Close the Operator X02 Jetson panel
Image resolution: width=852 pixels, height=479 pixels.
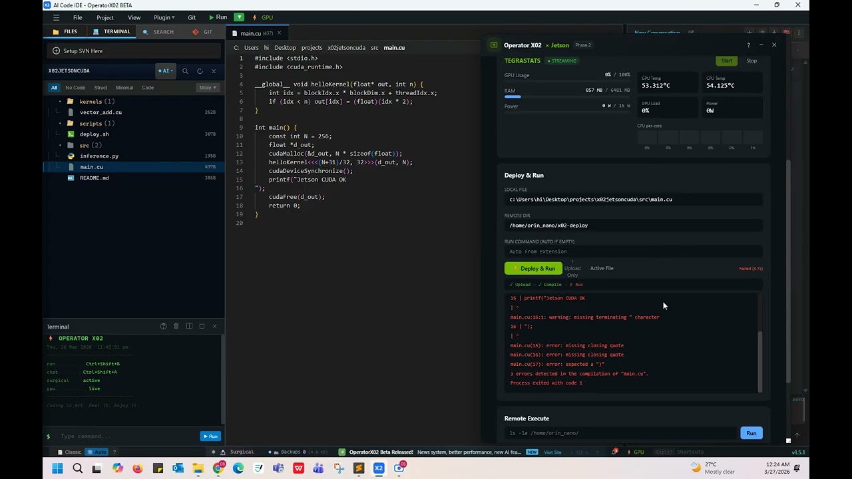point(773,45)
